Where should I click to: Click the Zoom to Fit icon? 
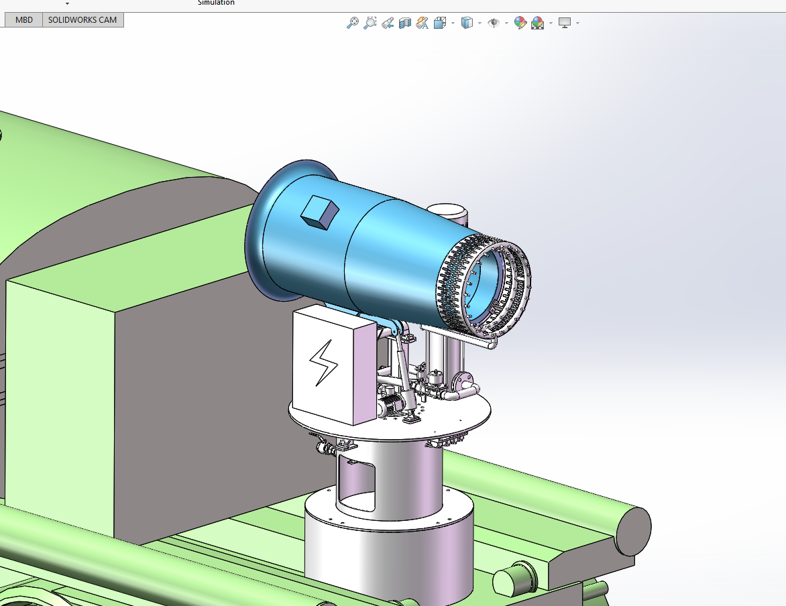tap(352, 23)
